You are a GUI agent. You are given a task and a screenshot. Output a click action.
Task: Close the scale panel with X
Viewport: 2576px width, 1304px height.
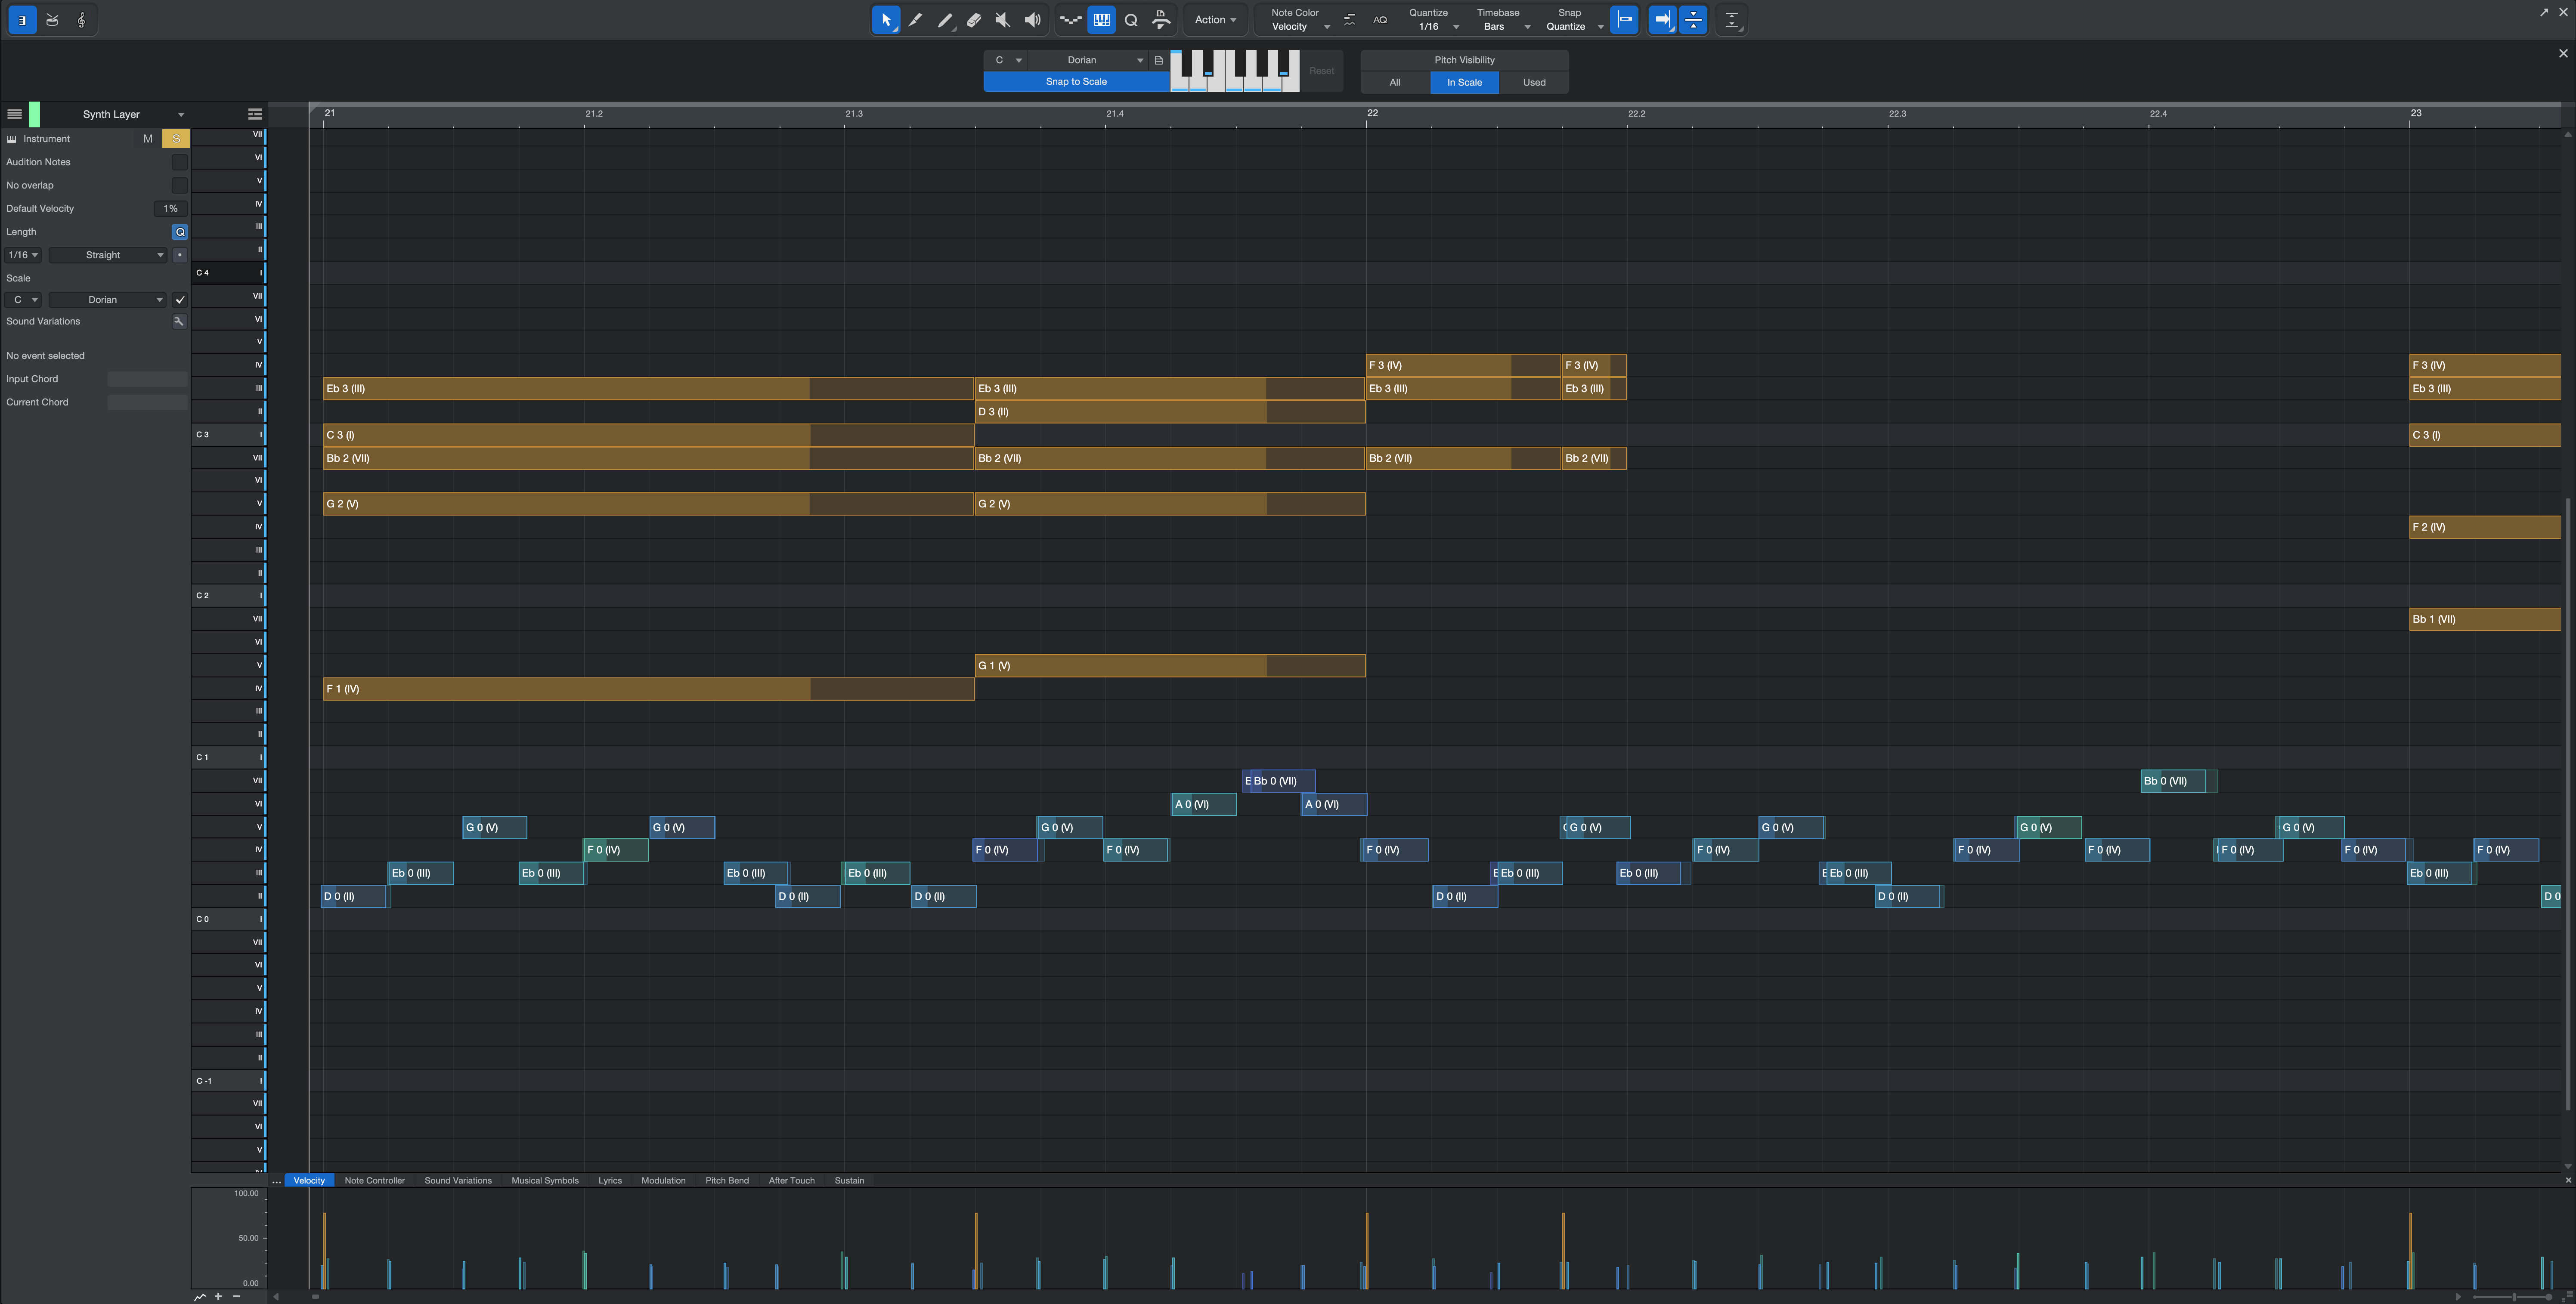[x=2563, y=53]
